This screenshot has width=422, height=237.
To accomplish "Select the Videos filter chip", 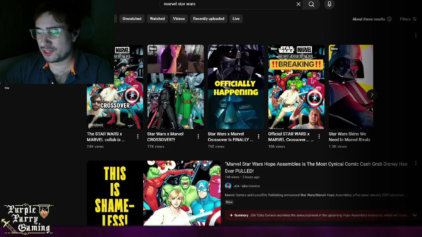I will click(179, 19).
